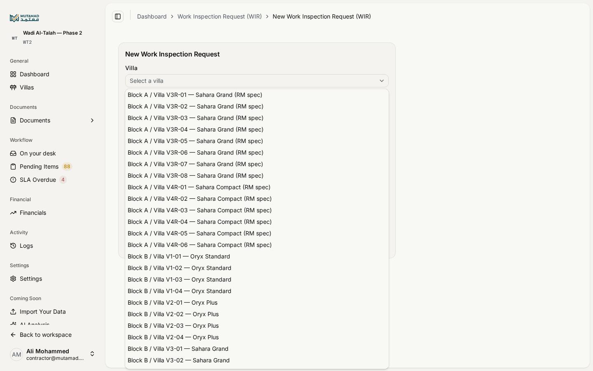
Task: Click Back to workspace link
Action: tap(53, 335)
